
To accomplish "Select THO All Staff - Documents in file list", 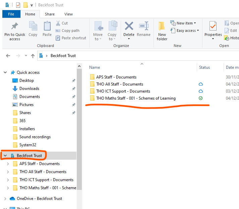I will pos(119,84).
